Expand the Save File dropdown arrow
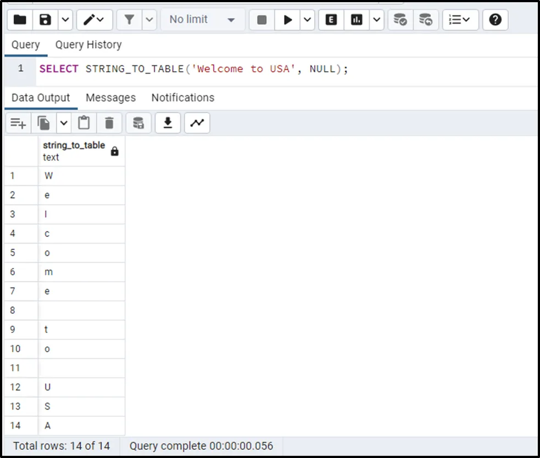The height and width of the screenshot is (458, 540). click(65, 20)
